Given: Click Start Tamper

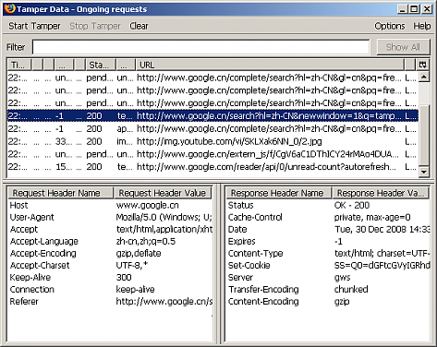Looking at the screenshot, I should [x=34, y=26].
